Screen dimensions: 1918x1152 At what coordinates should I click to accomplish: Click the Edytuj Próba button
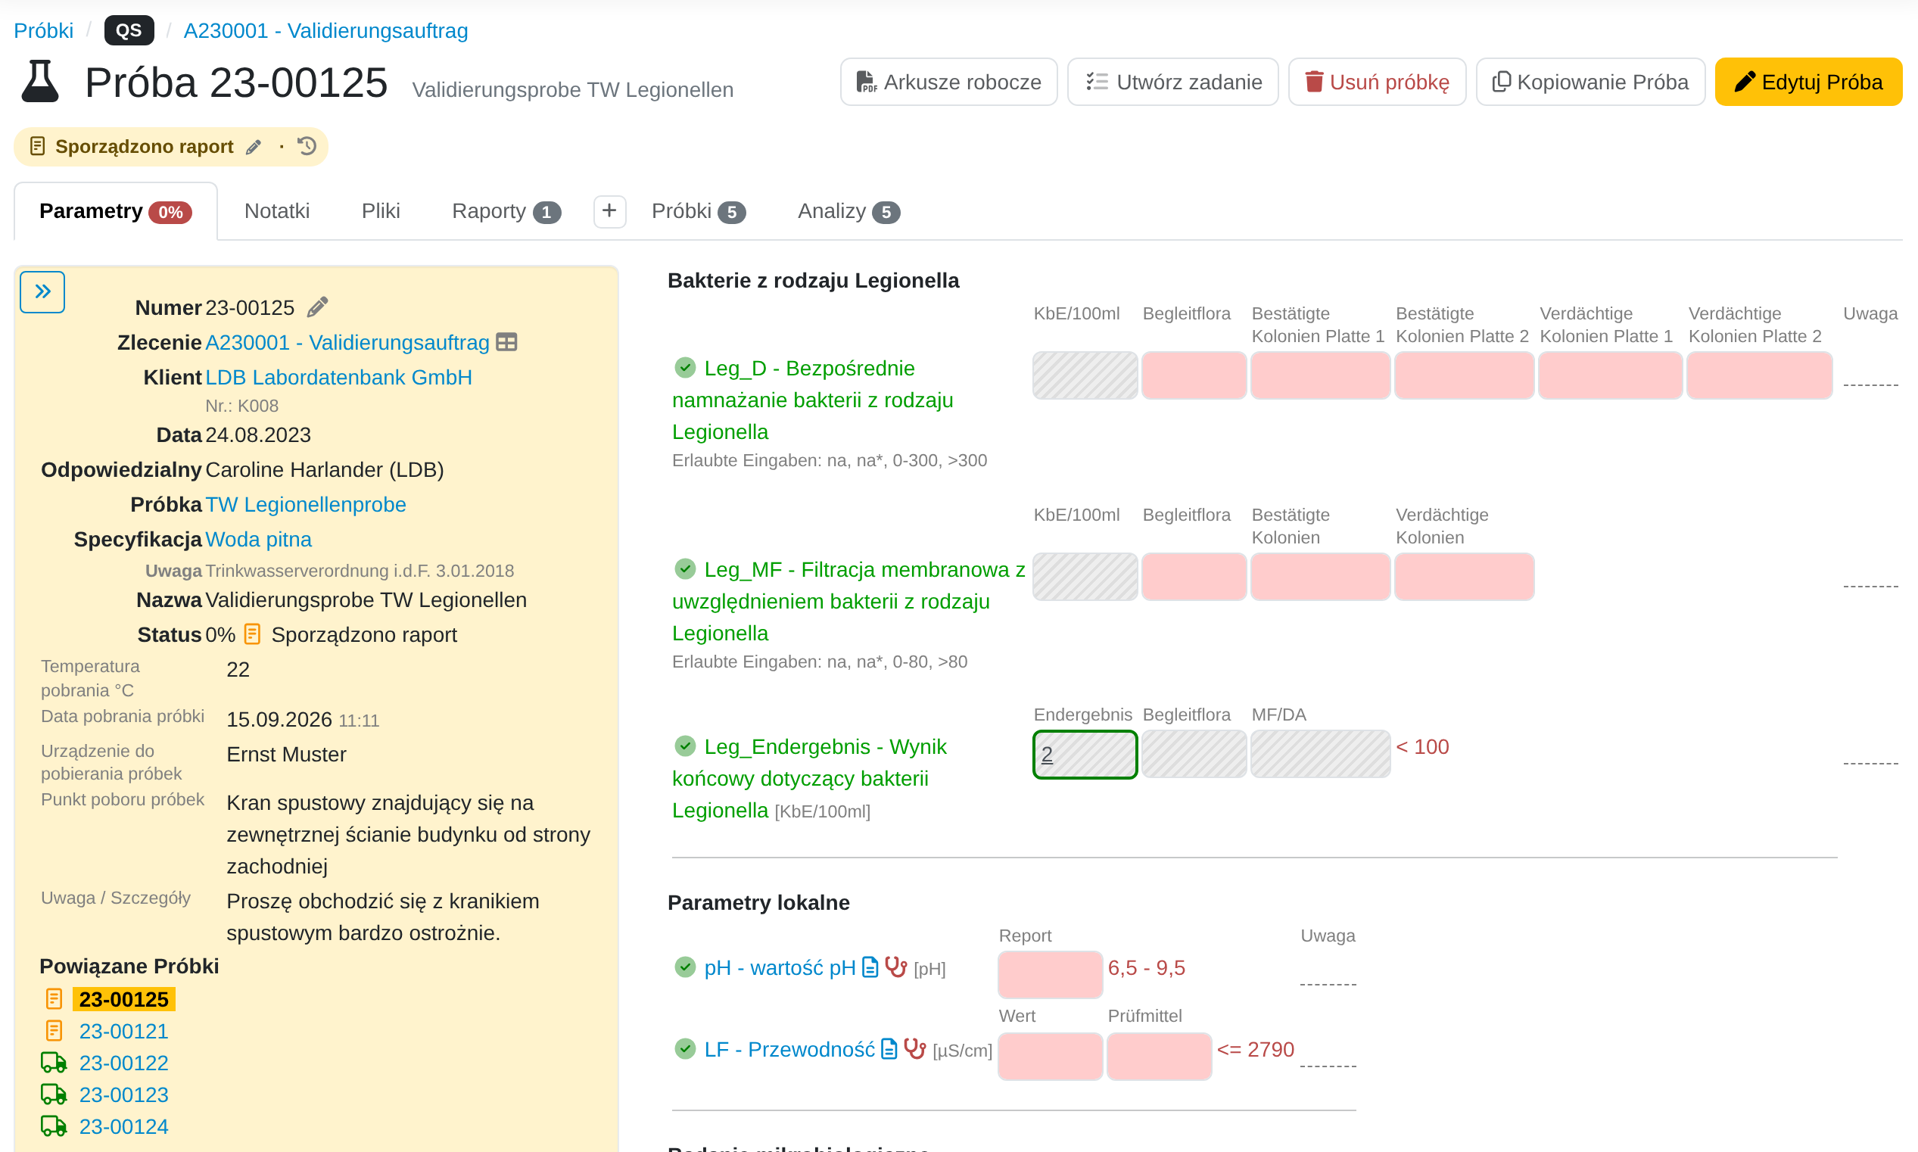coord(1808,82)
